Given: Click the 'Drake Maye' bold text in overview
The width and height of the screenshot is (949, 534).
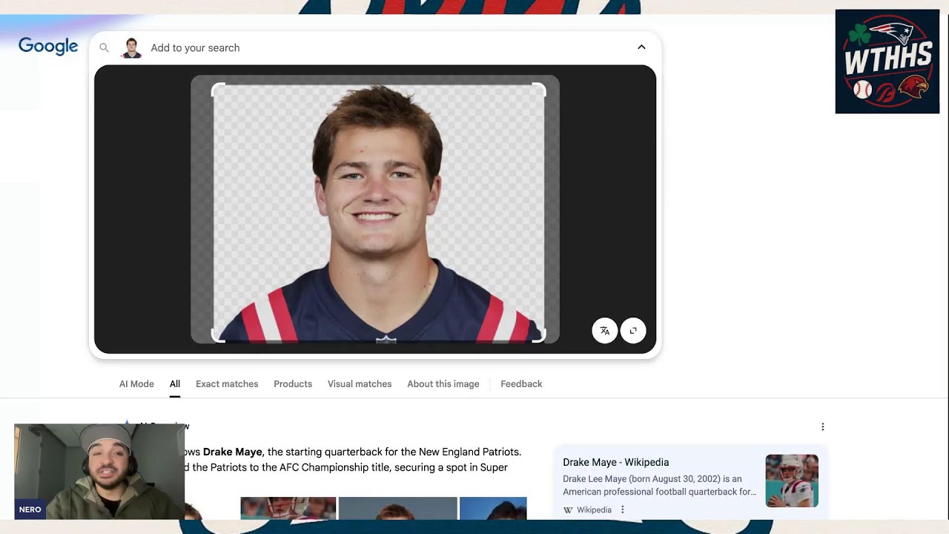Looking at the screenshot, I should point(233,452).
